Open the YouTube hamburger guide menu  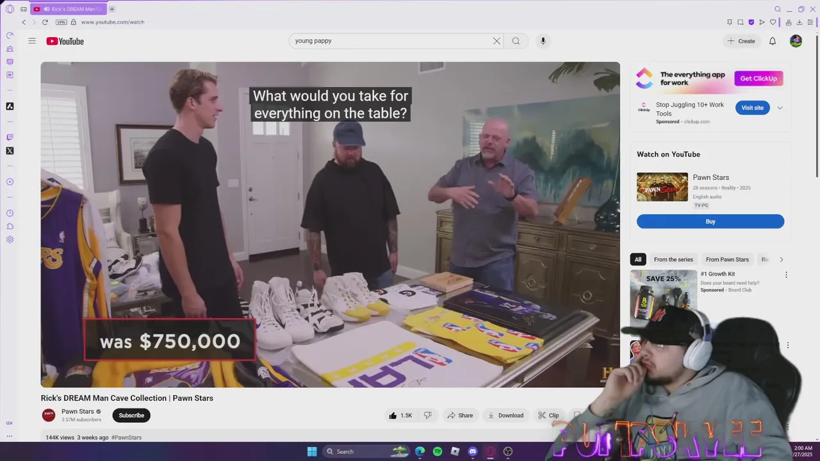click(x=32, y=41)
